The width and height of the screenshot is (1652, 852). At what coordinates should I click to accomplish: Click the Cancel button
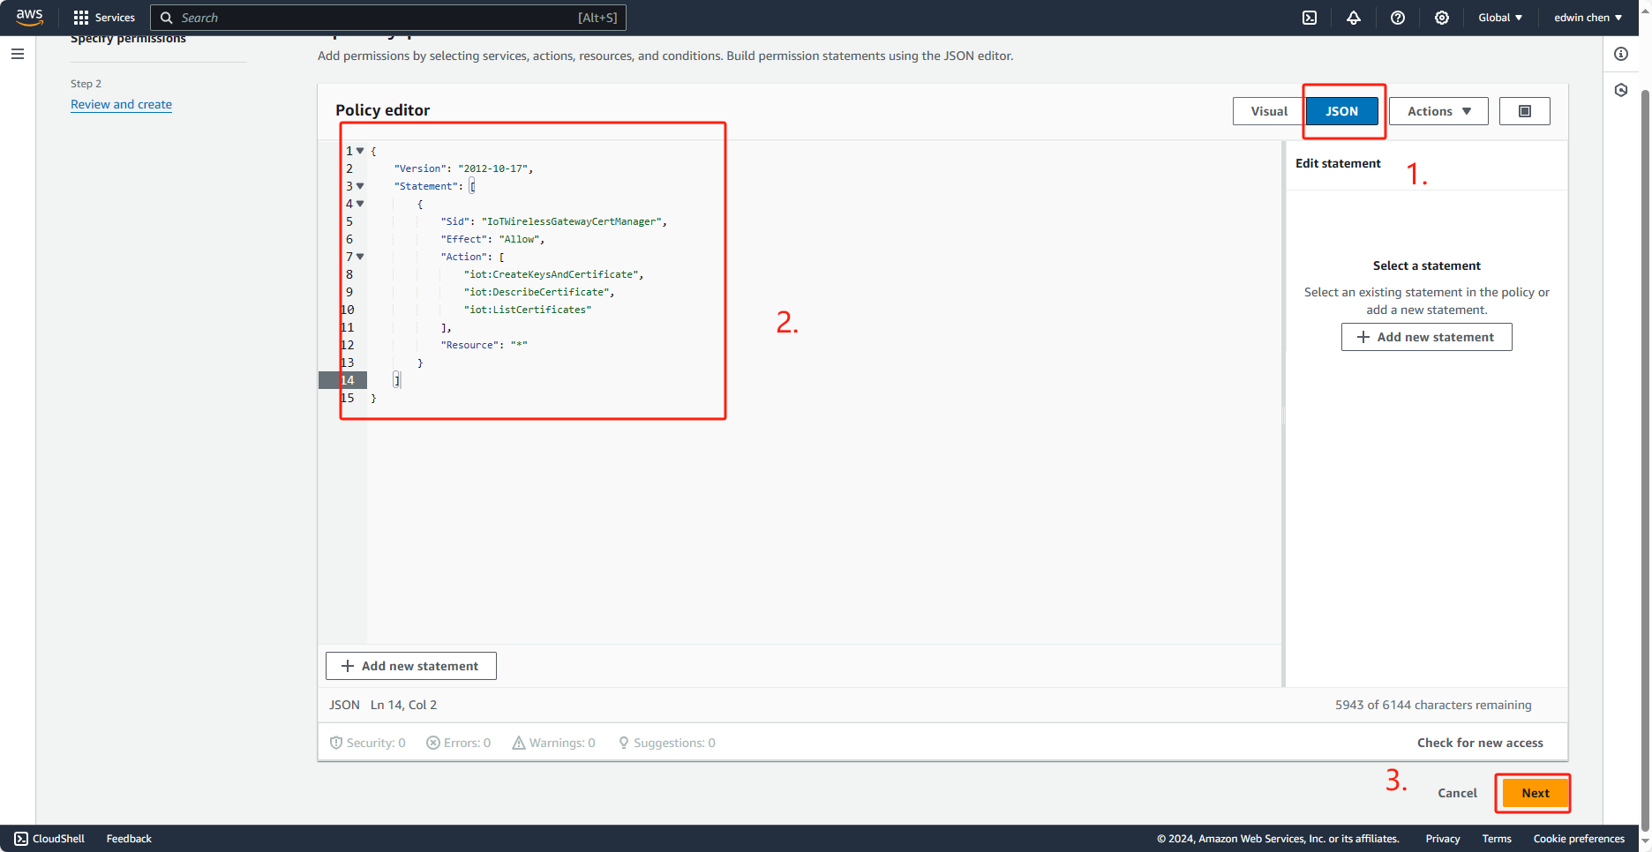(1457, 793)
